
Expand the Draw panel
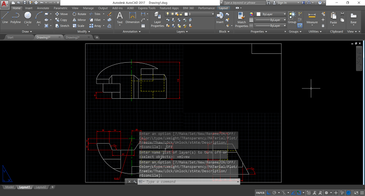[27, 31]
